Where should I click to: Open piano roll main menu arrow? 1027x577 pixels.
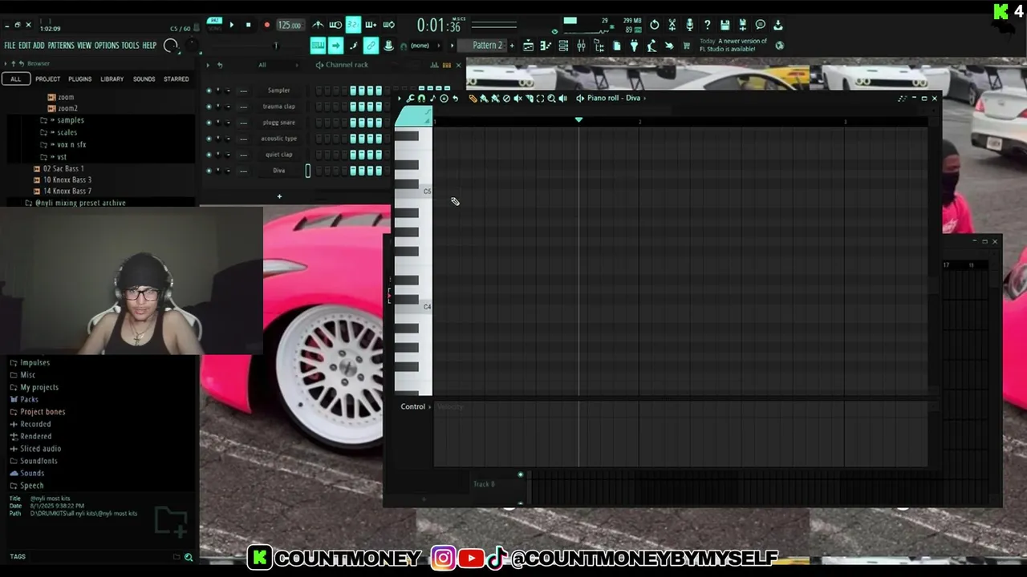click(399, 98)
